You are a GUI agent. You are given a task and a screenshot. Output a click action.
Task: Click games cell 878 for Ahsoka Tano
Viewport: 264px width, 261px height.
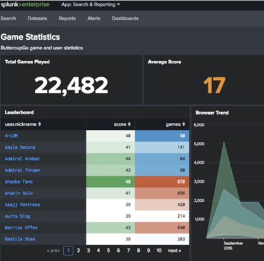pyautogui.click(x=162, y=182)
